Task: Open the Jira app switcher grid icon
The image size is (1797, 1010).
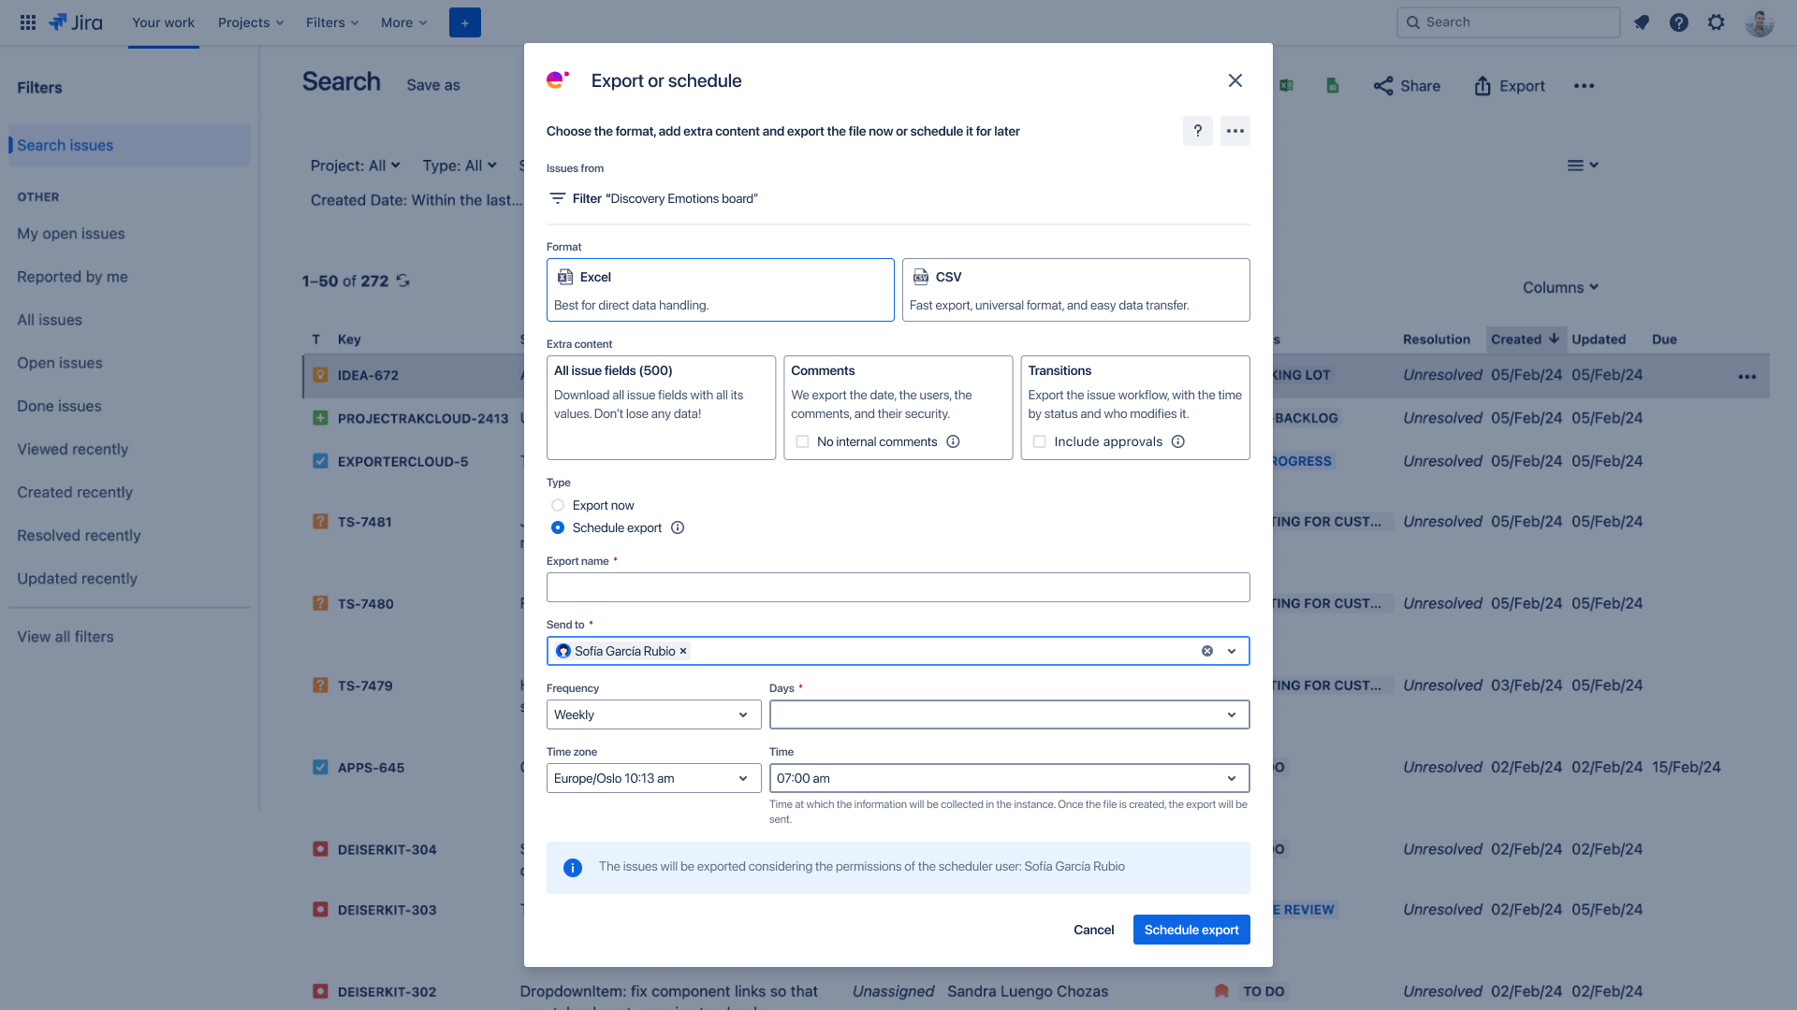Action: click(28, 22)
